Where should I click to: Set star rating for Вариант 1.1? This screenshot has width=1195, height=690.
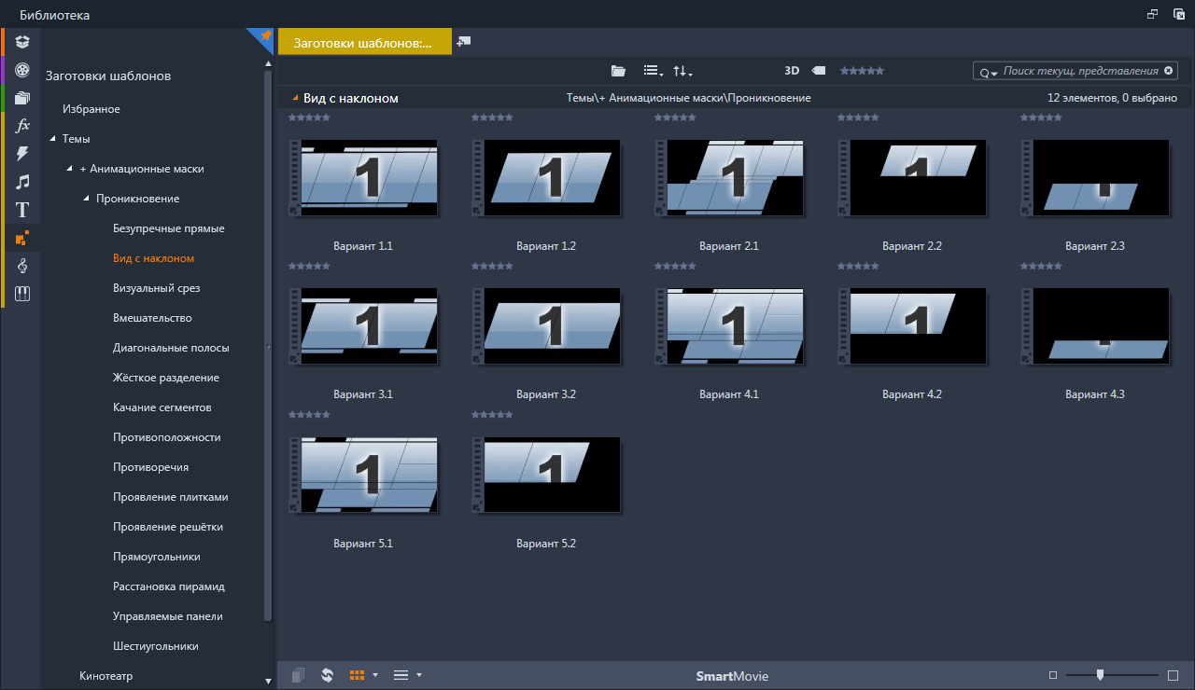[307, 117]
